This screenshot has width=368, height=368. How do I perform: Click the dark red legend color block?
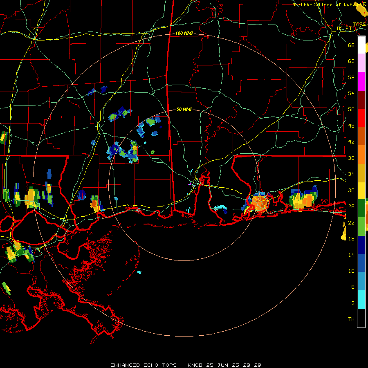[x=361, y=99]
